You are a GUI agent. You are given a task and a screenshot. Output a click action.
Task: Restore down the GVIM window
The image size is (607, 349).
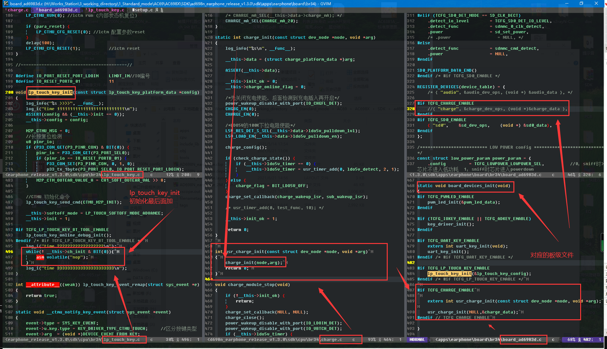581,4
